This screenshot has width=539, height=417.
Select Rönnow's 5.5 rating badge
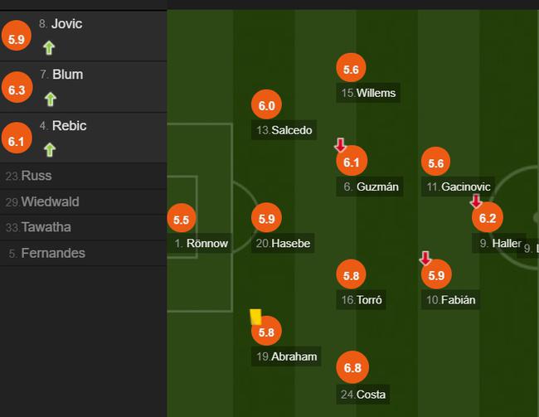click(182, 220)
